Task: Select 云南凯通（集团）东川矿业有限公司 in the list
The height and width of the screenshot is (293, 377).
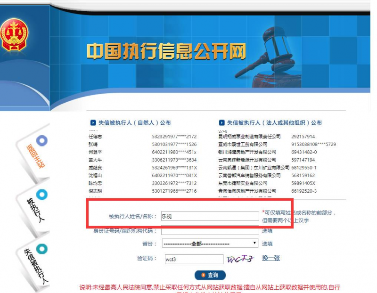Action: coord(254,168)
